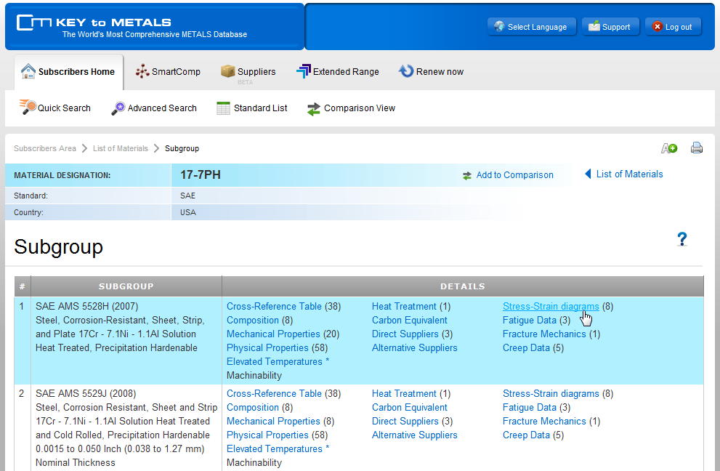720x471 pixels.
Task: Open the Extended Range tab
Action: pyautogui.click(x=338, y=72)
